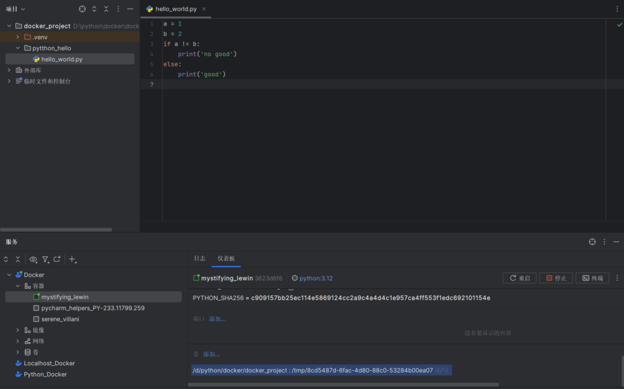The height and width of the screenshot is (389, 624).
Task: Expand the 镜像 images node
Action: tap(18, 330)
